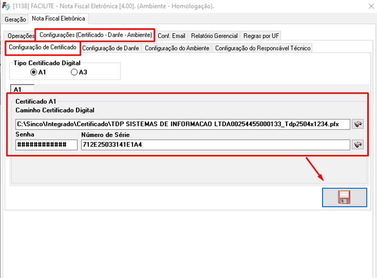
Task: Select Configuração de Certificado sub-tab
Action: point(42,48)
